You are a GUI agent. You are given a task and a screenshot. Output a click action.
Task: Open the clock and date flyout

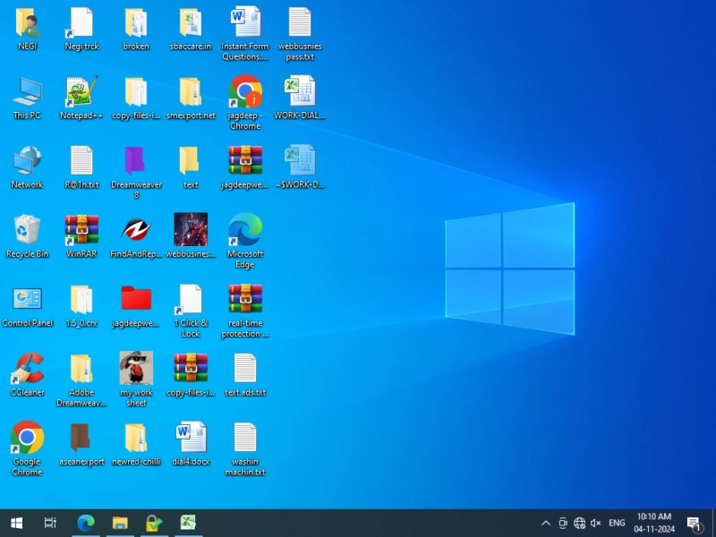point(653,523)
